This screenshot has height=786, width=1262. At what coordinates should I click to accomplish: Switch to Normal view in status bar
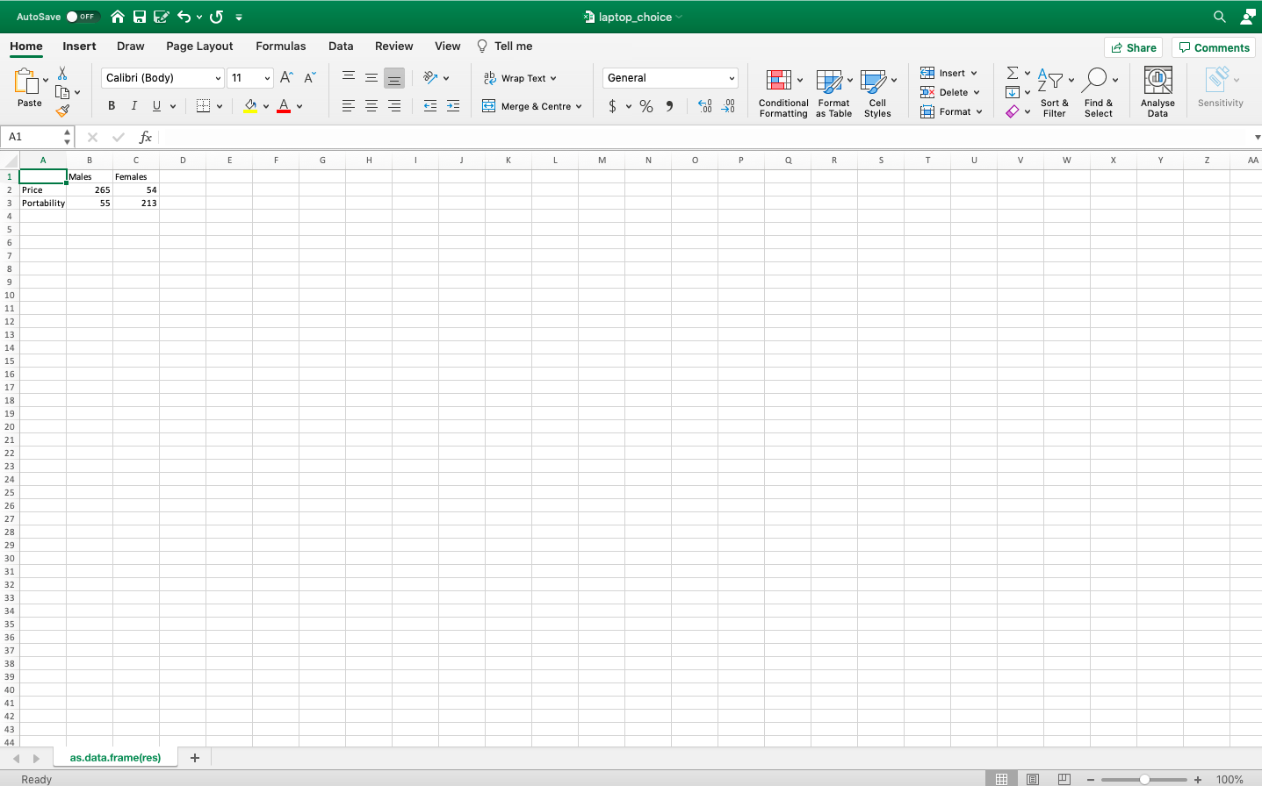click(x=1001, y=779)
